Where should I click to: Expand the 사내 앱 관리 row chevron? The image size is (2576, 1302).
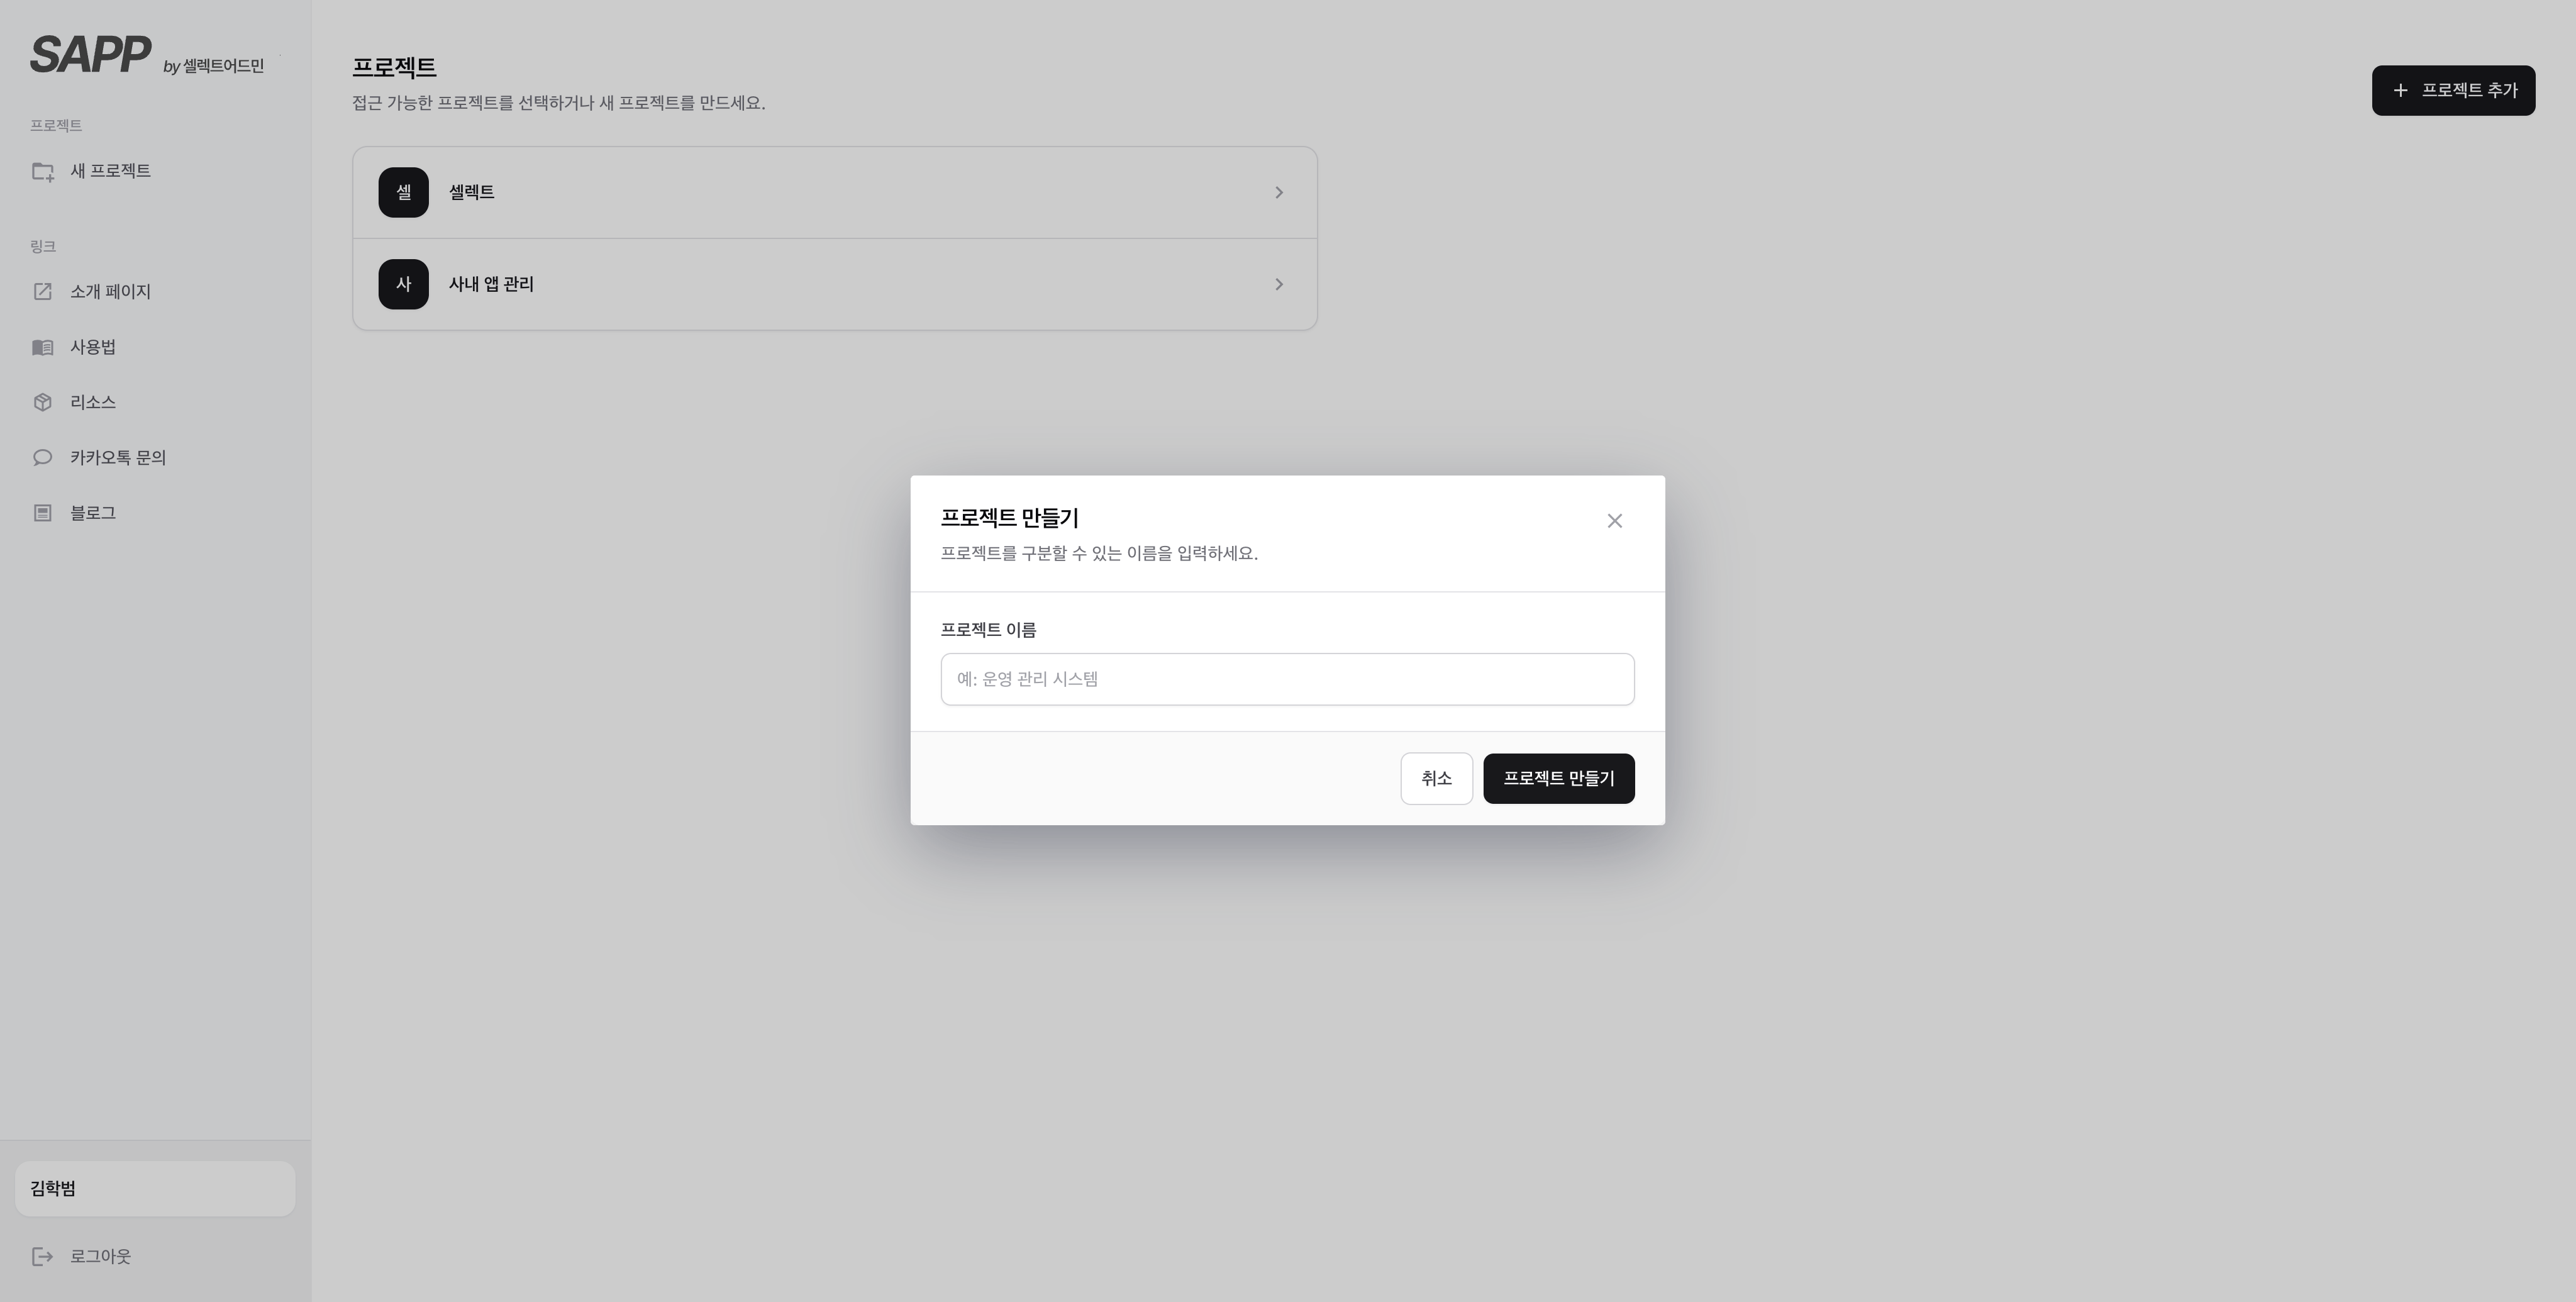coord(1279,284)
